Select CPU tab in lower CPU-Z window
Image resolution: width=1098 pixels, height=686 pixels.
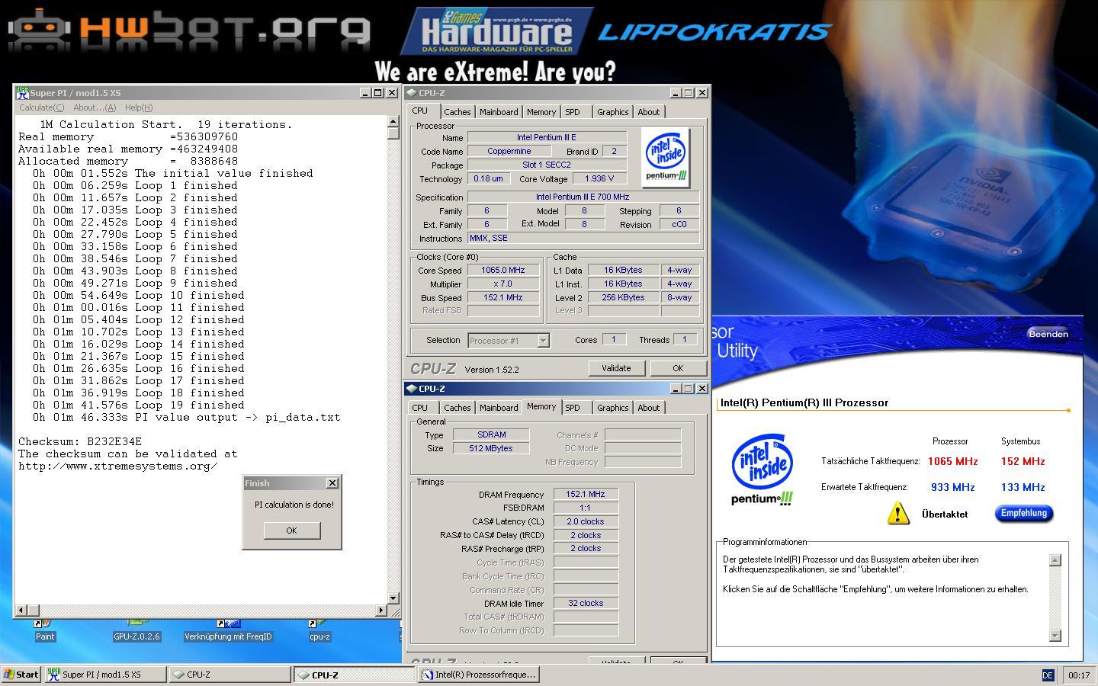coord(420,408)
